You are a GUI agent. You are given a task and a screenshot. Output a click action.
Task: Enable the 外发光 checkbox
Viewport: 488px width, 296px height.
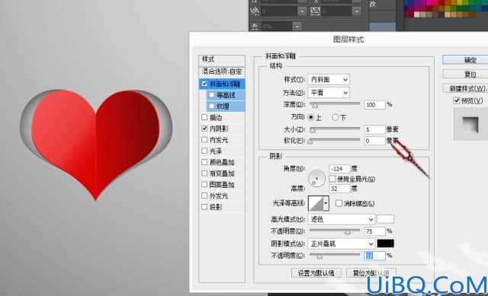coord(204,196)
